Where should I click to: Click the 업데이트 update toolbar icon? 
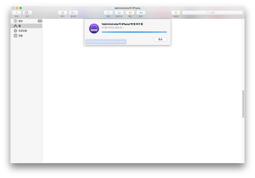coord(119,13)
